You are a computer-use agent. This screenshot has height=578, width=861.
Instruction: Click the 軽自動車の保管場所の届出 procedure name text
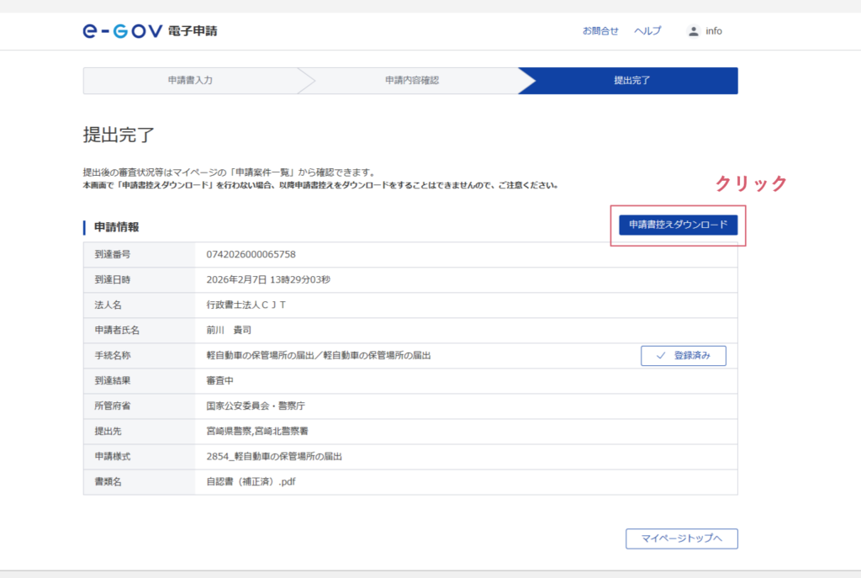[x=318, y=356]
